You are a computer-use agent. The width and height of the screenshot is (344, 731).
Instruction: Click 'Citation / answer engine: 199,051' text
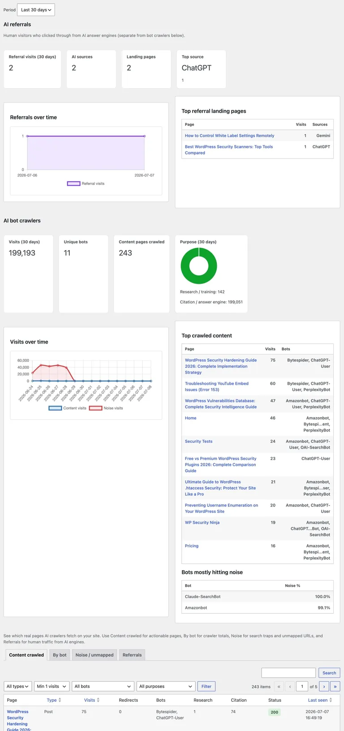(211, 302)
